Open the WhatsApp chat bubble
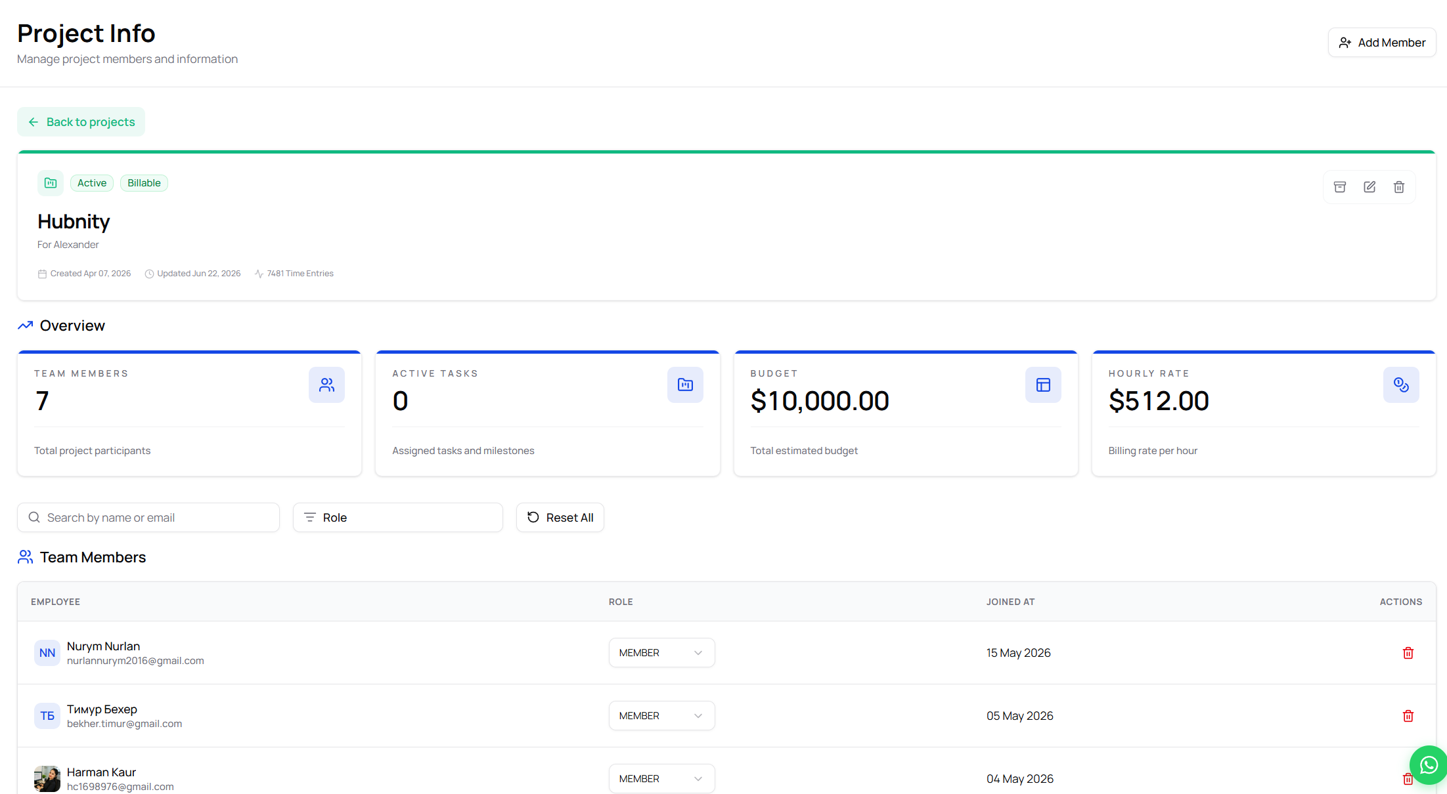 1428,765
